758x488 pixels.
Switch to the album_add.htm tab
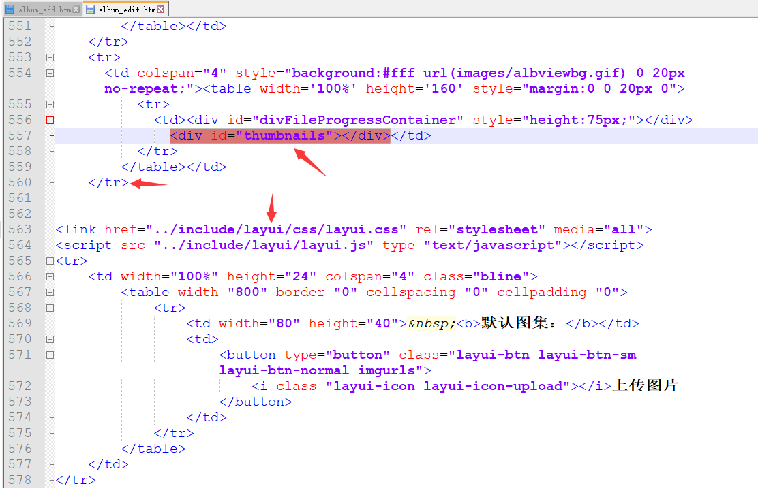click(x=45, y=10)
